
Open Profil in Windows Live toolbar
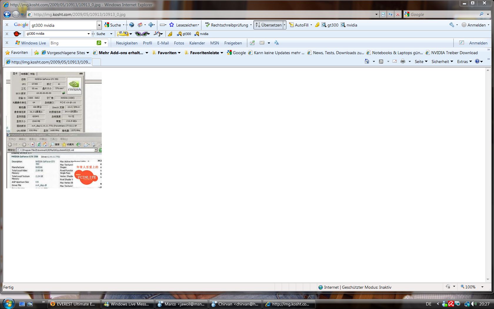pos(147,43)
